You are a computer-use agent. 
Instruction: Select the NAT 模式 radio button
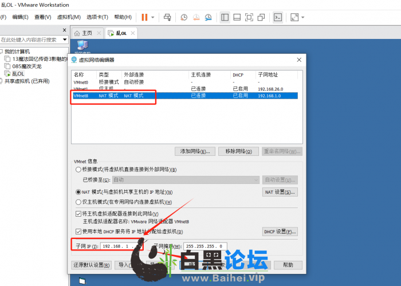(x=78, y=192)
